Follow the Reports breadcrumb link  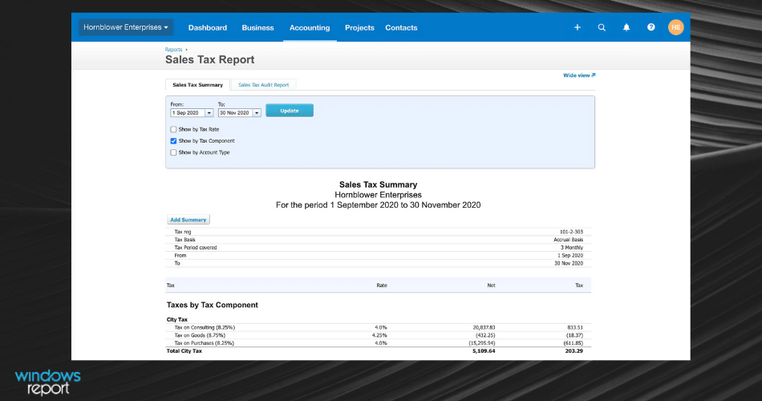173,50
